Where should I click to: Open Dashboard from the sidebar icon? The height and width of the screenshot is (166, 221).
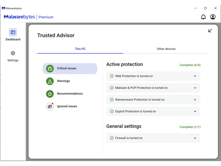pyautogui.click(x=13, y=32)
